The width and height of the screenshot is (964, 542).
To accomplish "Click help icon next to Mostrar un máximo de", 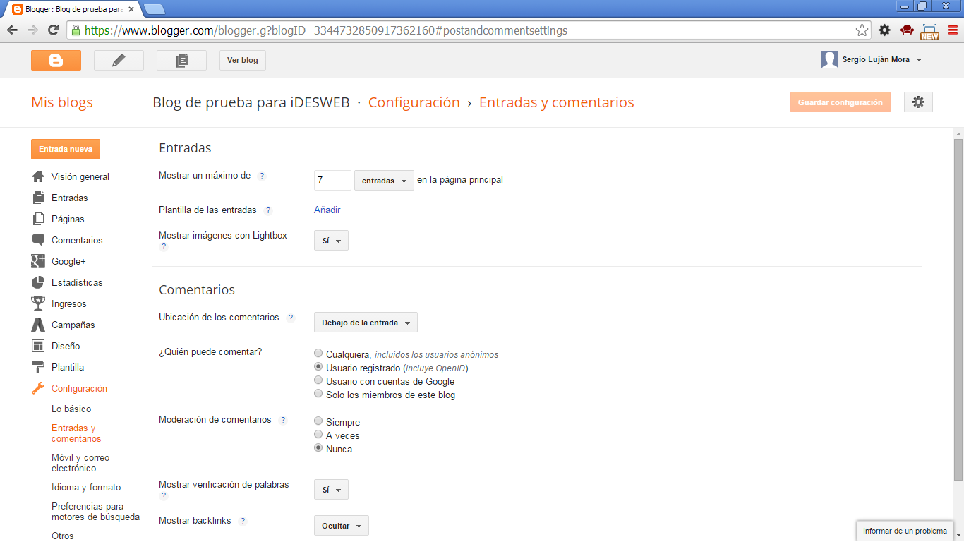I will (262, 176).
